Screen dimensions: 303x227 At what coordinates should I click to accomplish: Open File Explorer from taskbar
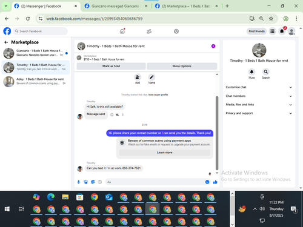point(65,197)
